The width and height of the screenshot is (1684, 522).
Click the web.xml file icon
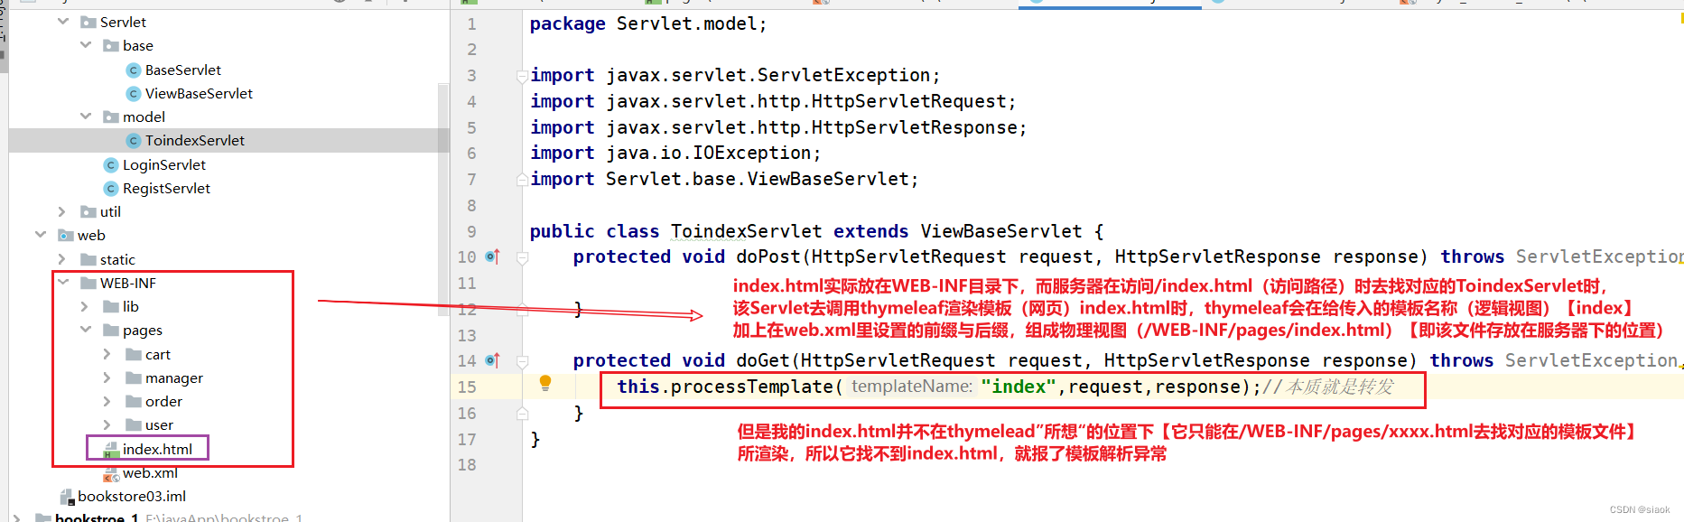click(112, 472)
